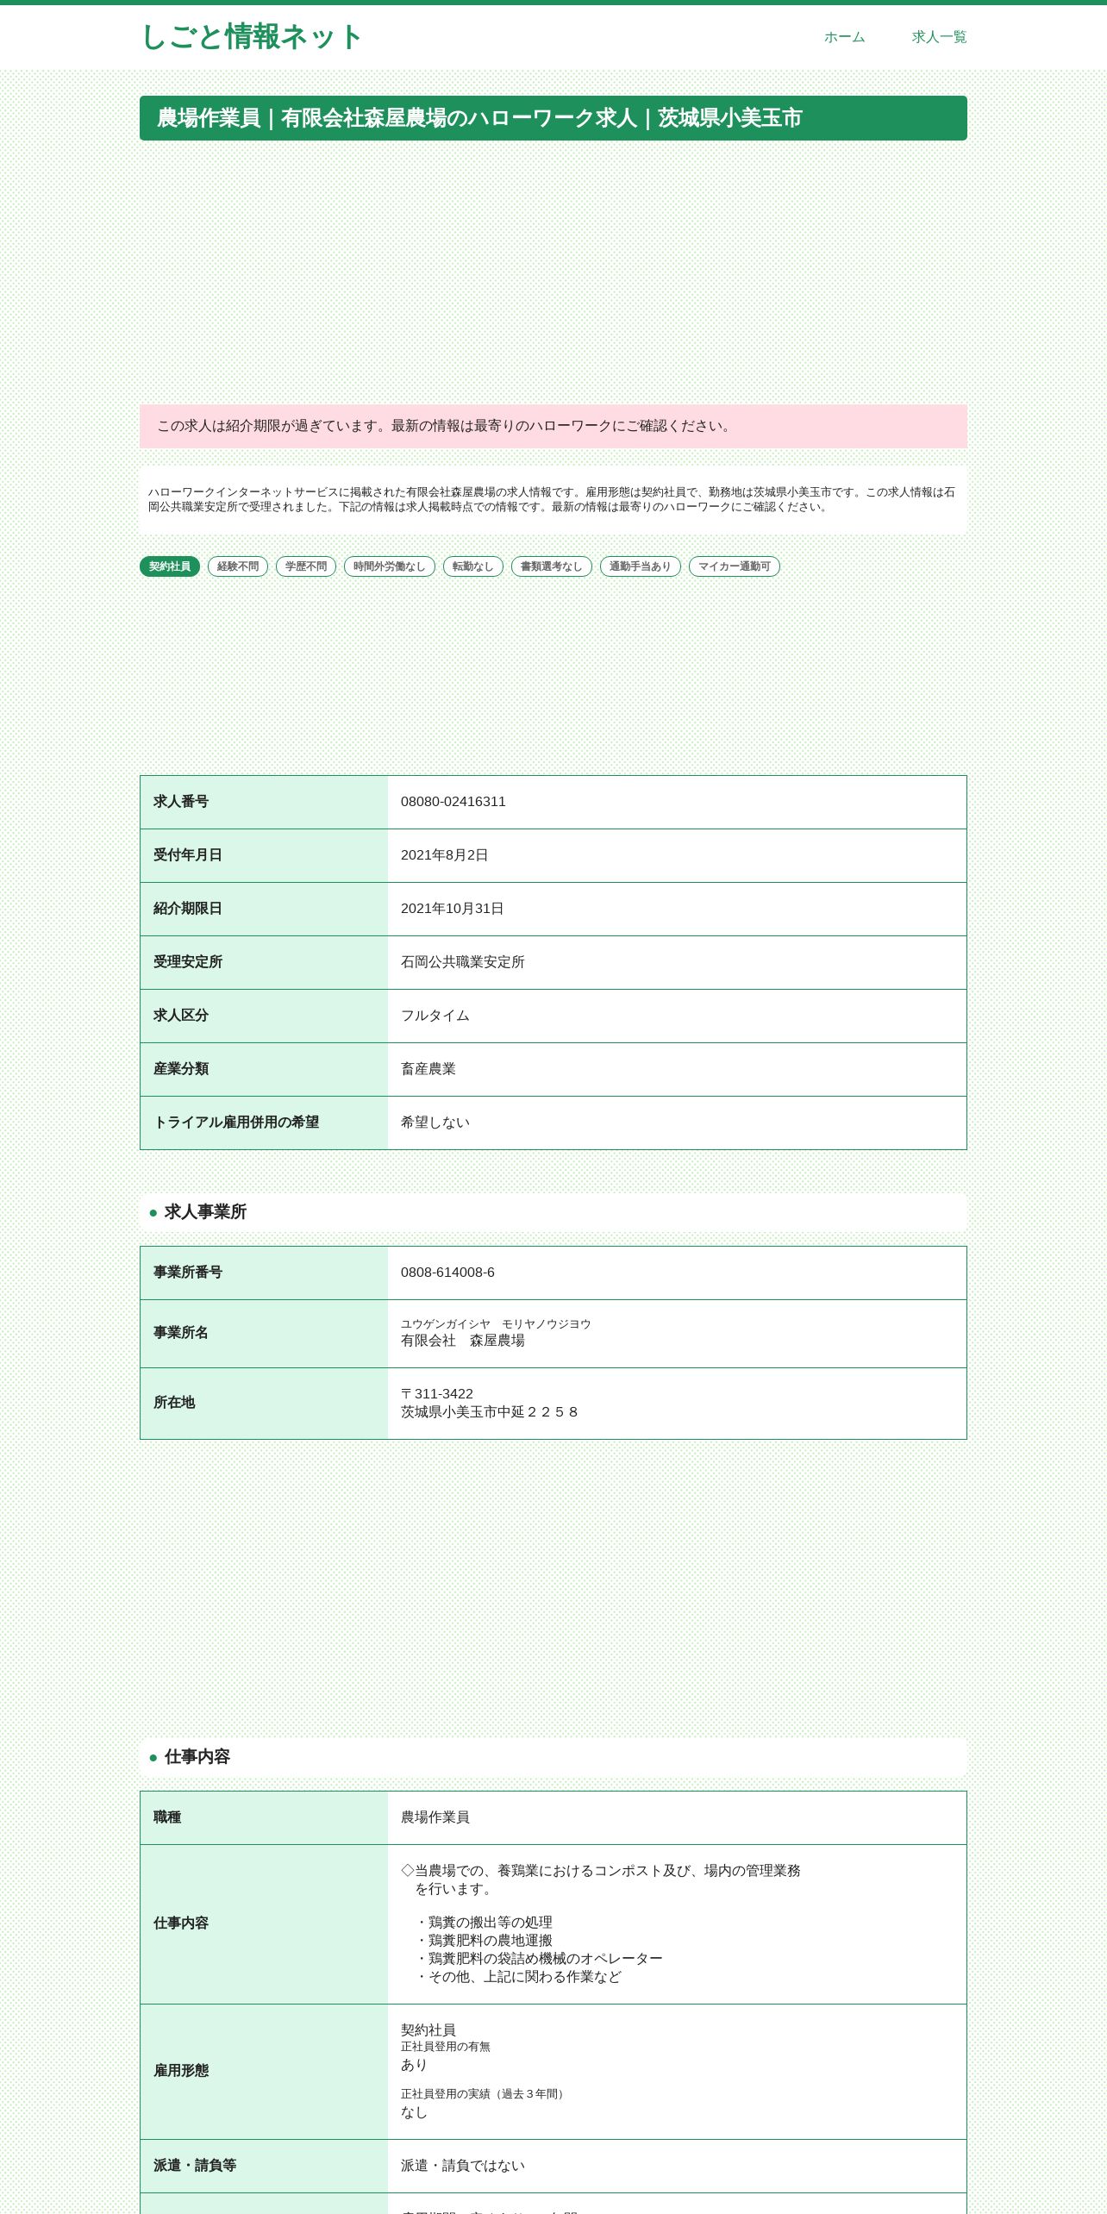The width and height of the screenshot is (1107, 2214).
Task: Click the トライアル雇用併用の希望 row label
Action: tap(236, 1123)
